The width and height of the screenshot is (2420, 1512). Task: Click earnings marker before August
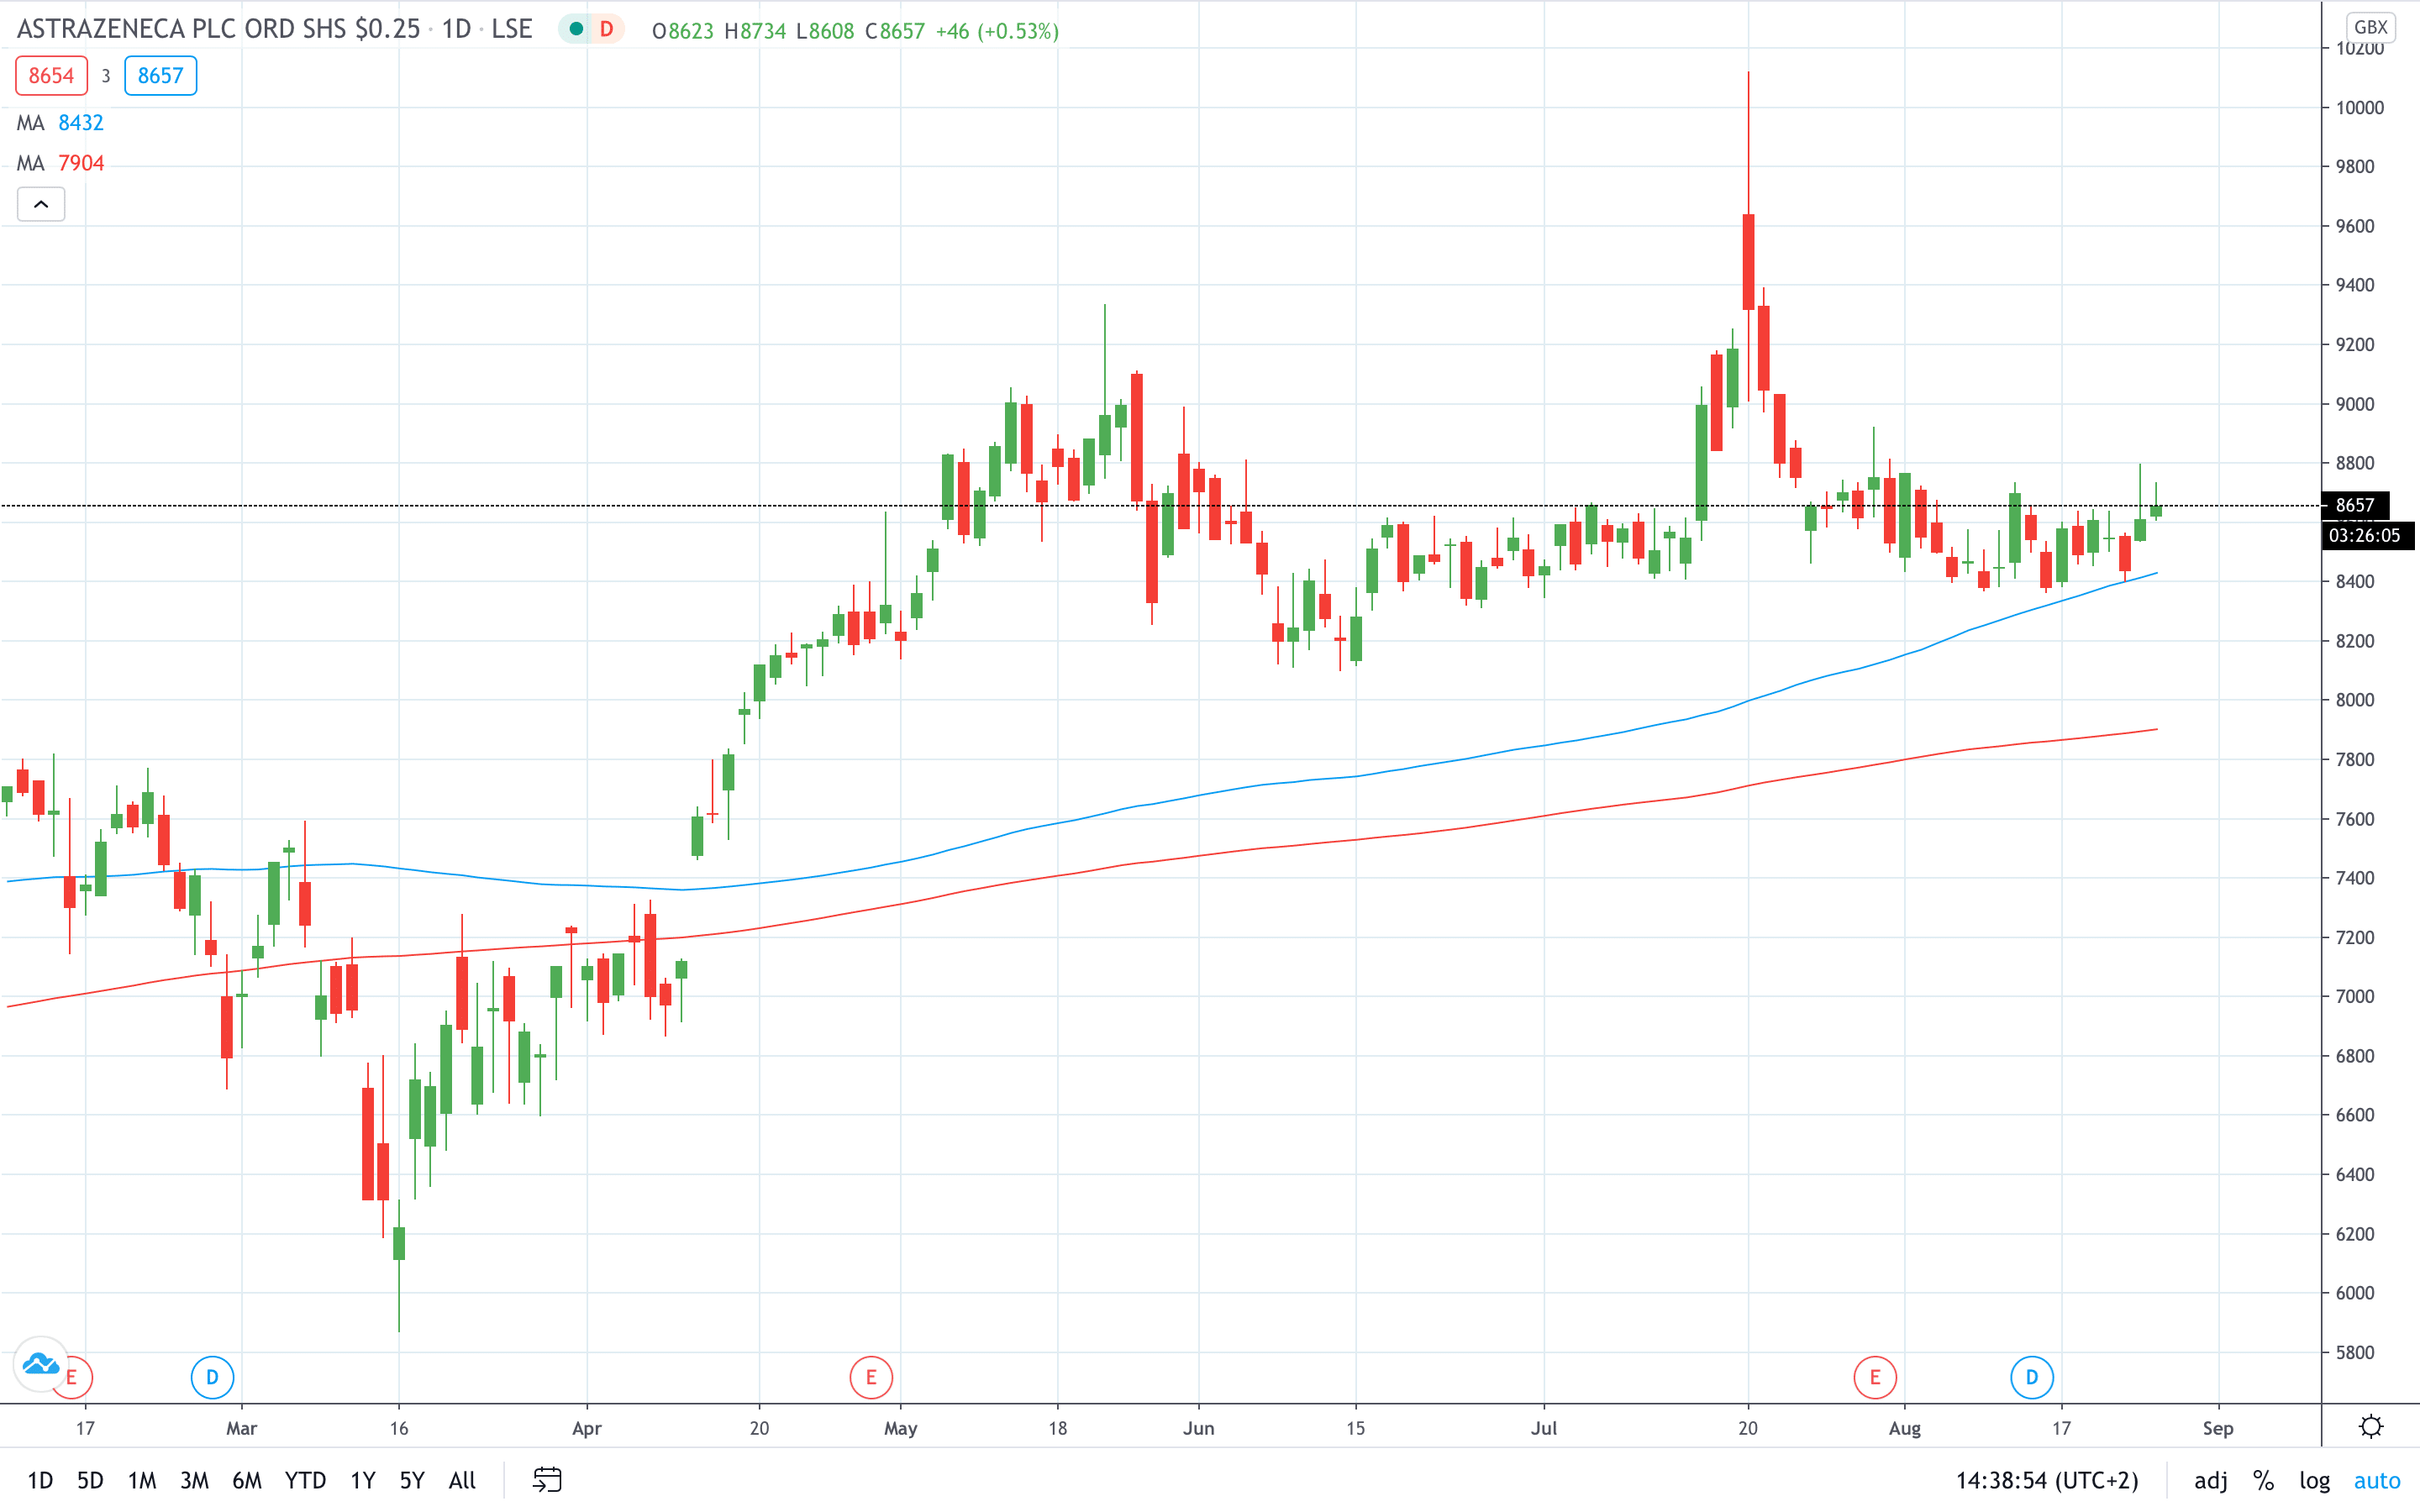(x=1875, y=1377)
